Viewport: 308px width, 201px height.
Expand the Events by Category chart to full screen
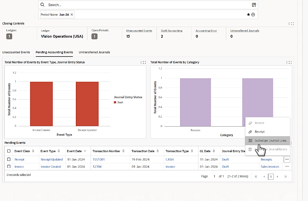pos(290,62)
